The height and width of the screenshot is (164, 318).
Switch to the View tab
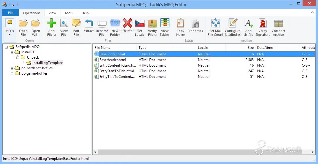coord(52,13)
